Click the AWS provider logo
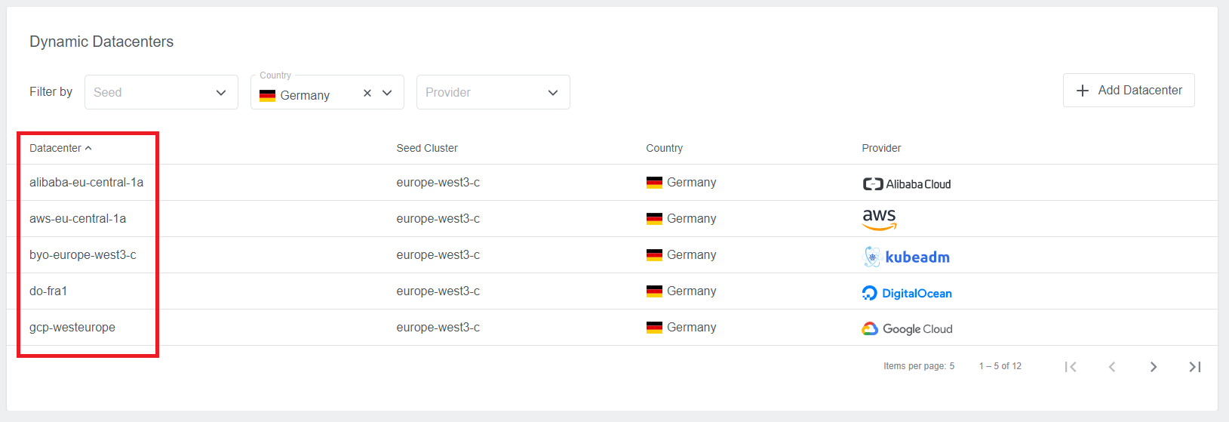Screen dimensions: 1229x422 point(879,219)
